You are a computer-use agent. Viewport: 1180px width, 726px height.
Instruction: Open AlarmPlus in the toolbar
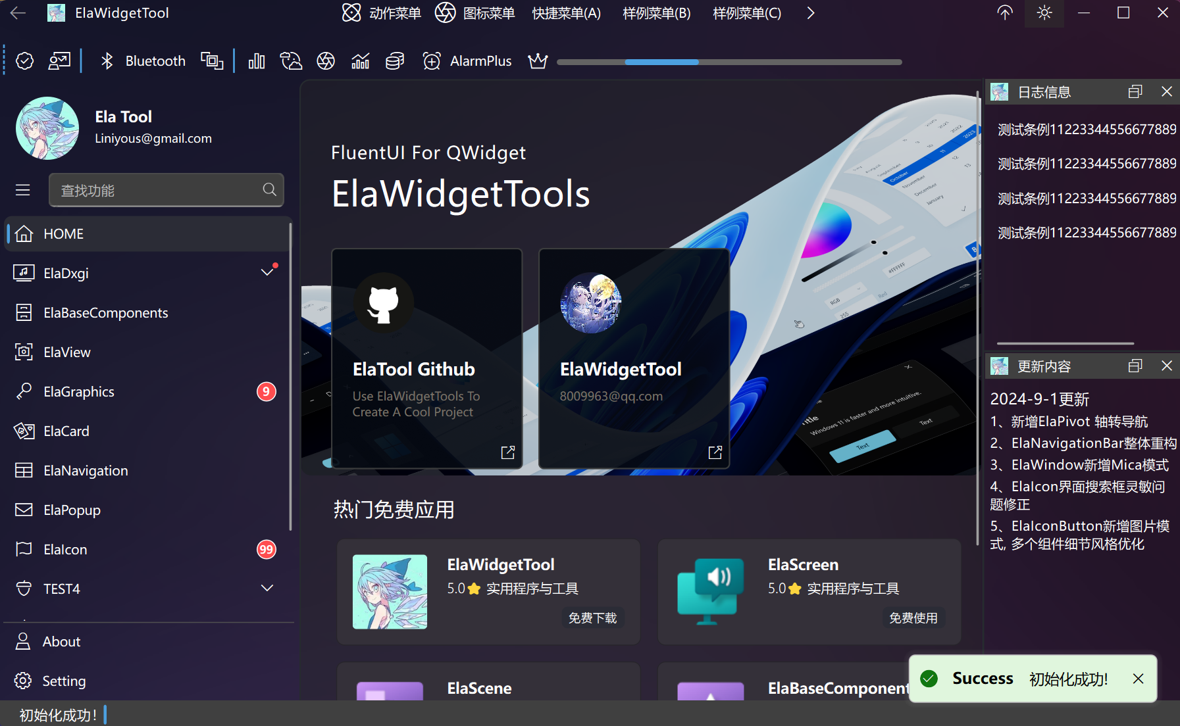pyautogui.click(x=467, y=61)
